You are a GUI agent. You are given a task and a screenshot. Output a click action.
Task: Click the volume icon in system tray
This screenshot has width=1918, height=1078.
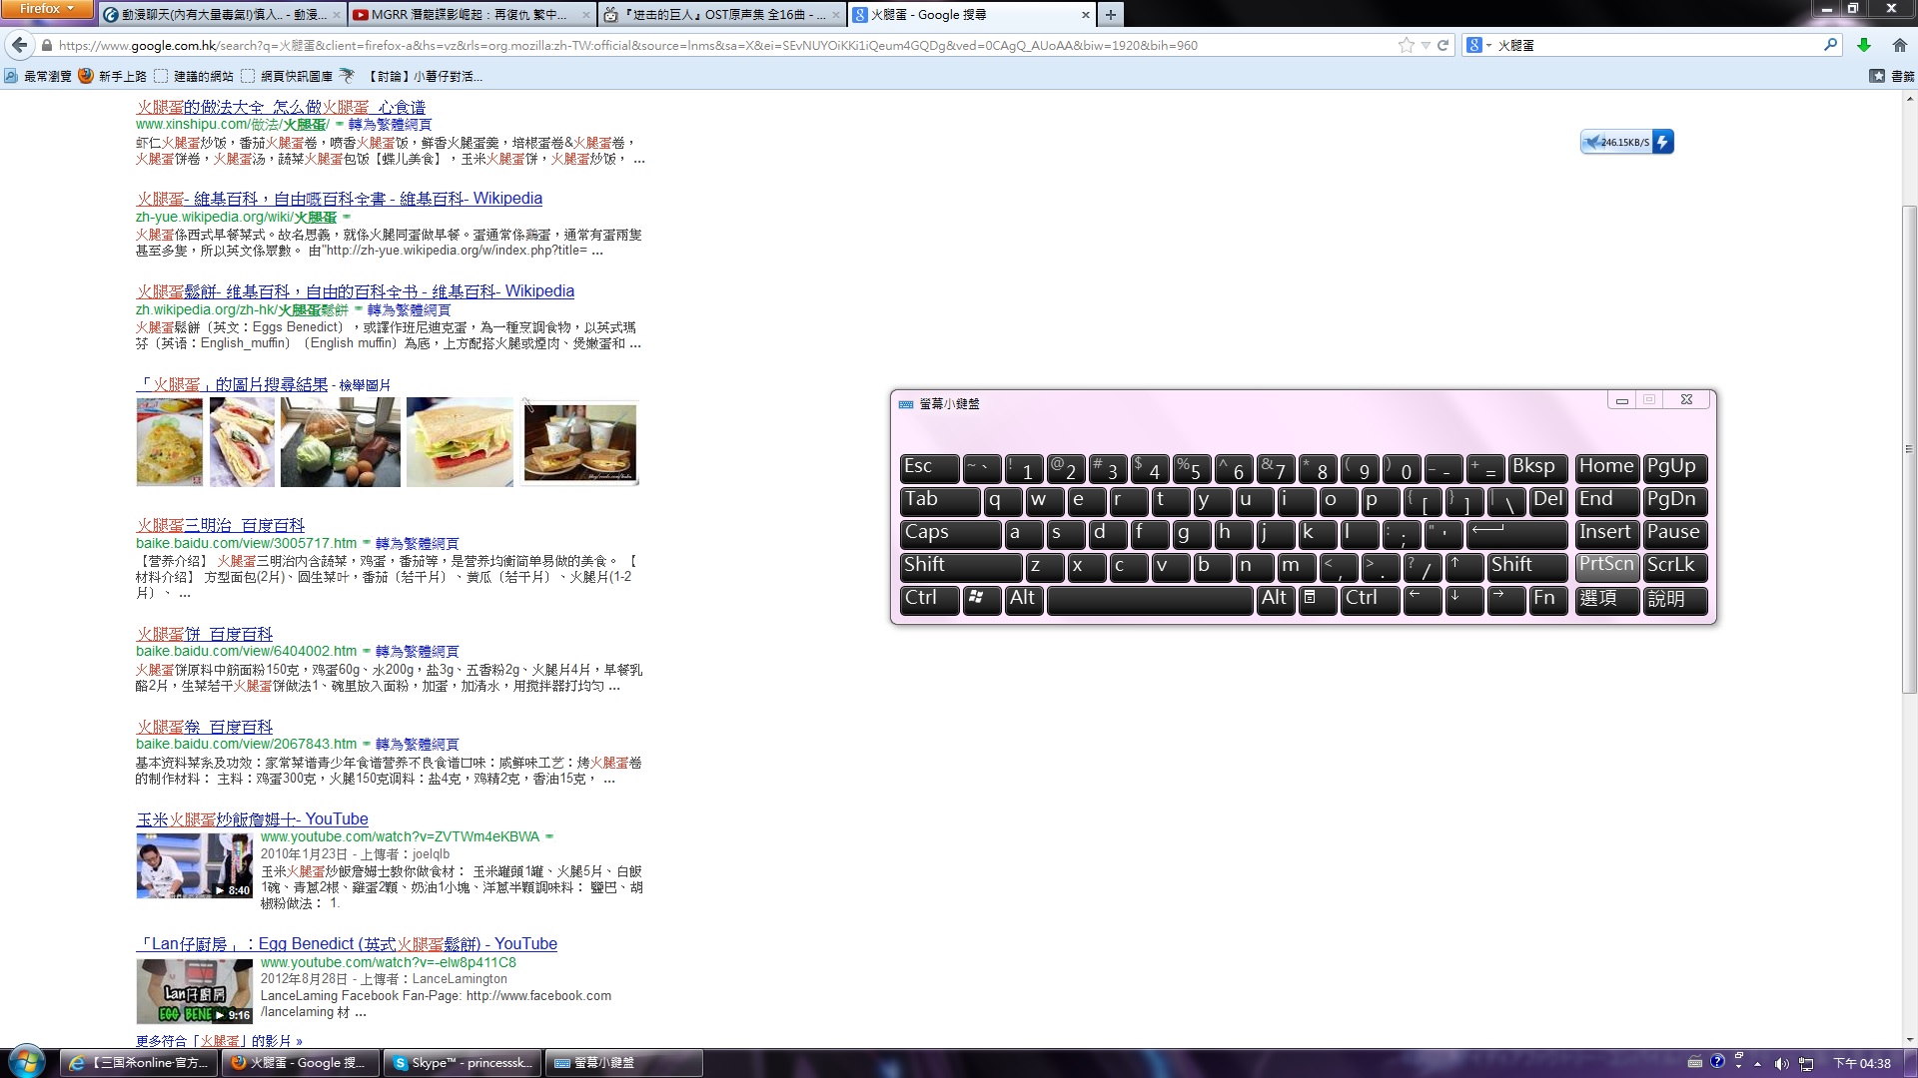click(1781, 1064)
